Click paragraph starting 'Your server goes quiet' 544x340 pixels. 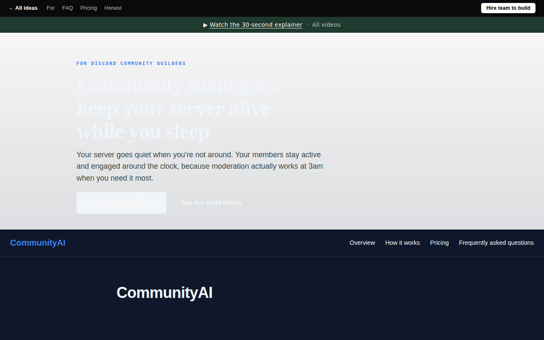(x=200, y=166)
